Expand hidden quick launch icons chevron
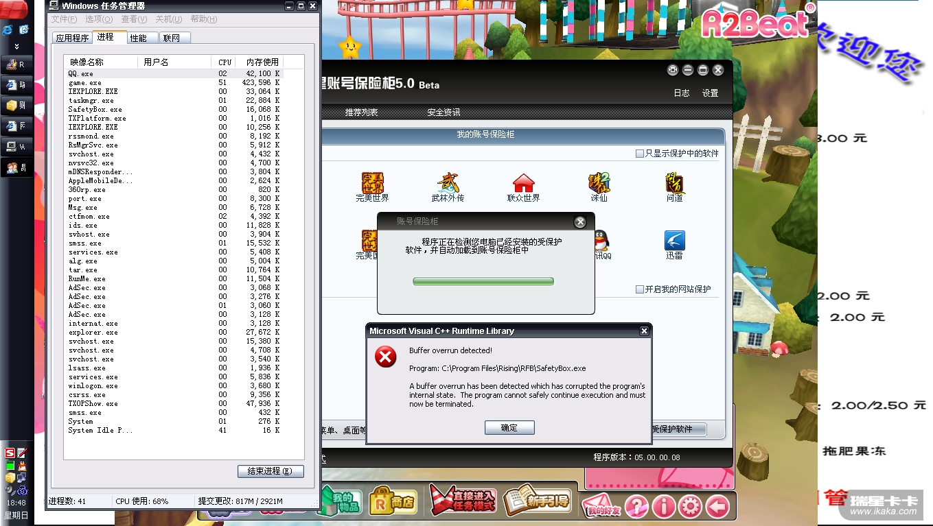Image resolution: width=933 pixels, height=526 pixels. (x=17, y=47)
